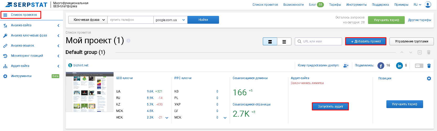
Task: Open Ссылающиеся домены link
Action: pos(250,78)
